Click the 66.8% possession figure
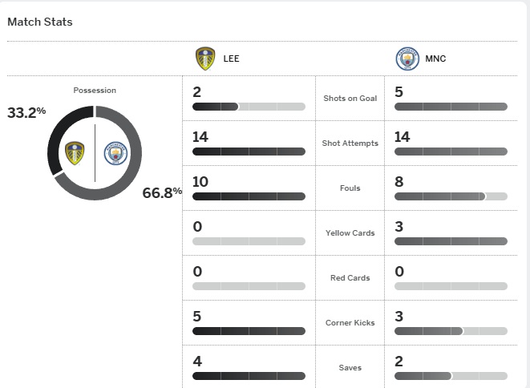530x388 pixels. click(x=162, y=192)
